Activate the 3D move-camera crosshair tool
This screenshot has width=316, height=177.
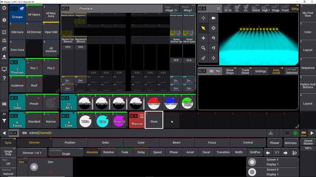tap(203, 18)
